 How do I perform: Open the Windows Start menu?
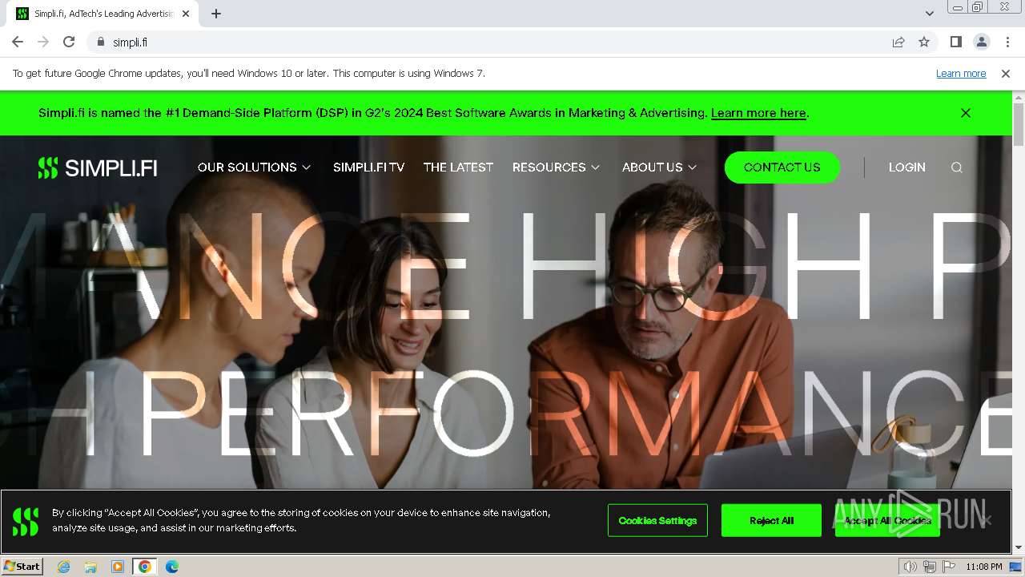click(x=22, y=567)
